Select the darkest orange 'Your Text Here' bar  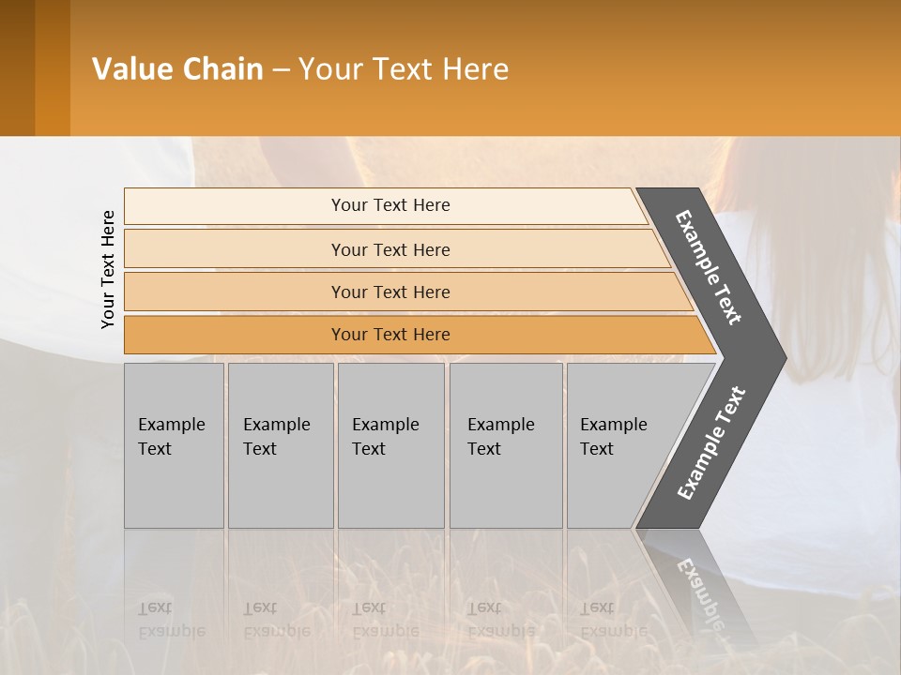pos(390,335)
